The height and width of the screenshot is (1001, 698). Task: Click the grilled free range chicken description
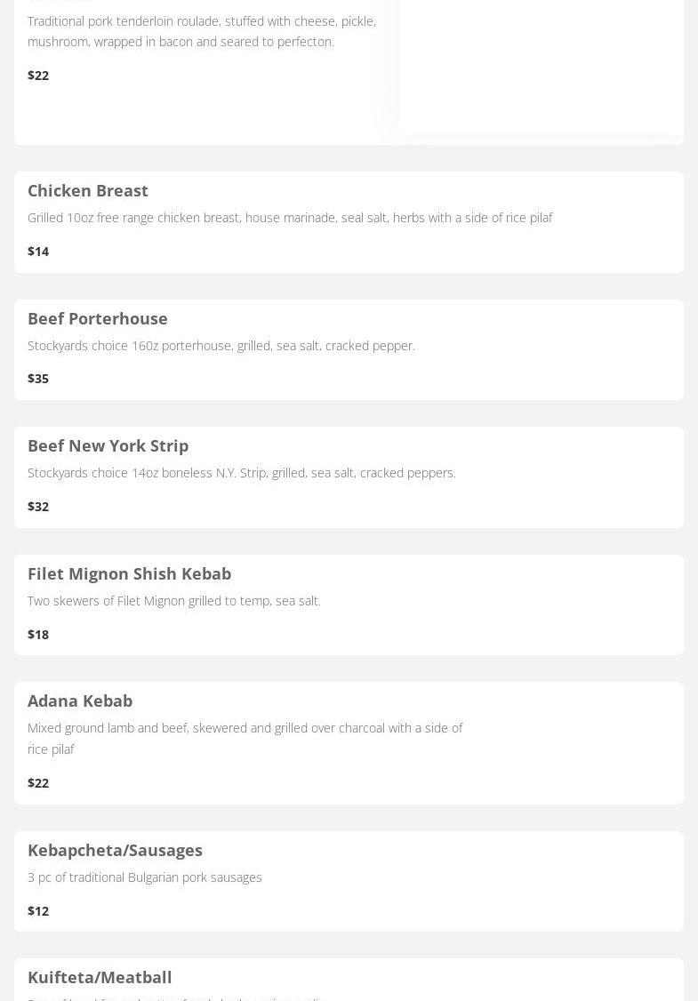[290, 217]
